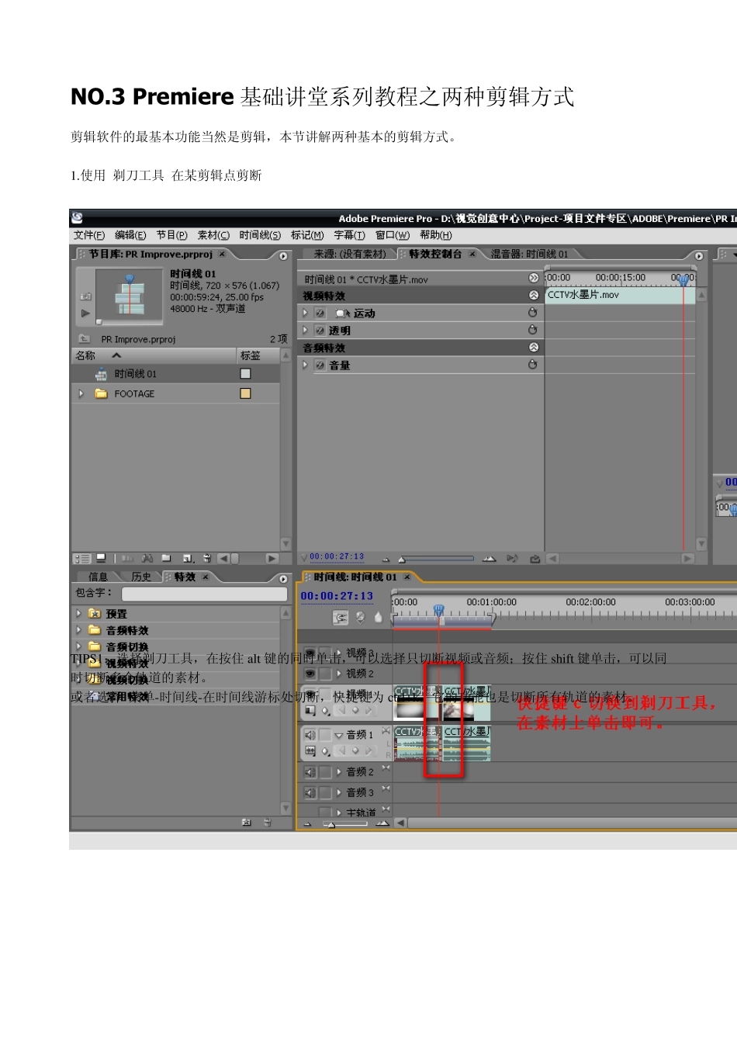Open the 文件(F) menu

(x=89, y=235)
